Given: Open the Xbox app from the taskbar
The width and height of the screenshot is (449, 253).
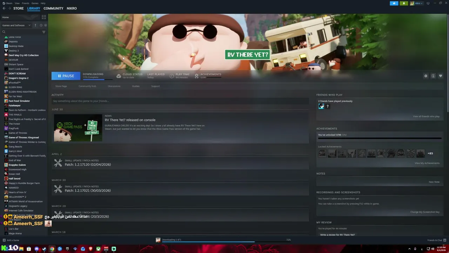Looking at the screenshot, I should pyautogui.click(x=98, y=249).
